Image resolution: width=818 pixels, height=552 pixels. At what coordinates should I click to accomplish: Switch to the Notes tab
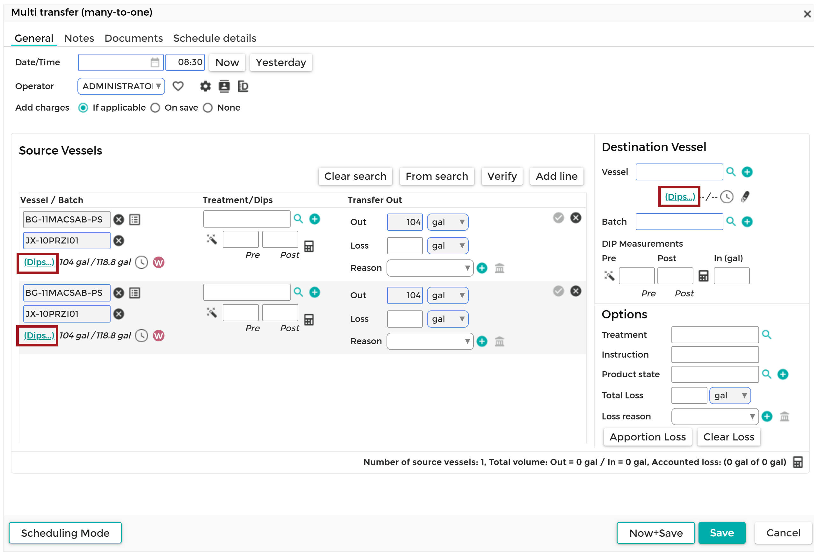click(79, 38)
